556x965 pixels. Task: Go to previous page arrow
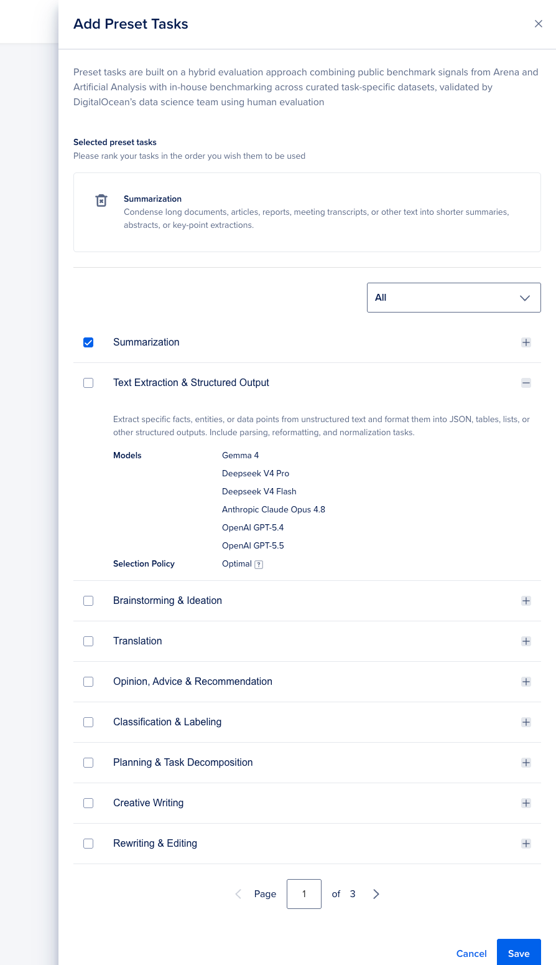tap(238, 894)
